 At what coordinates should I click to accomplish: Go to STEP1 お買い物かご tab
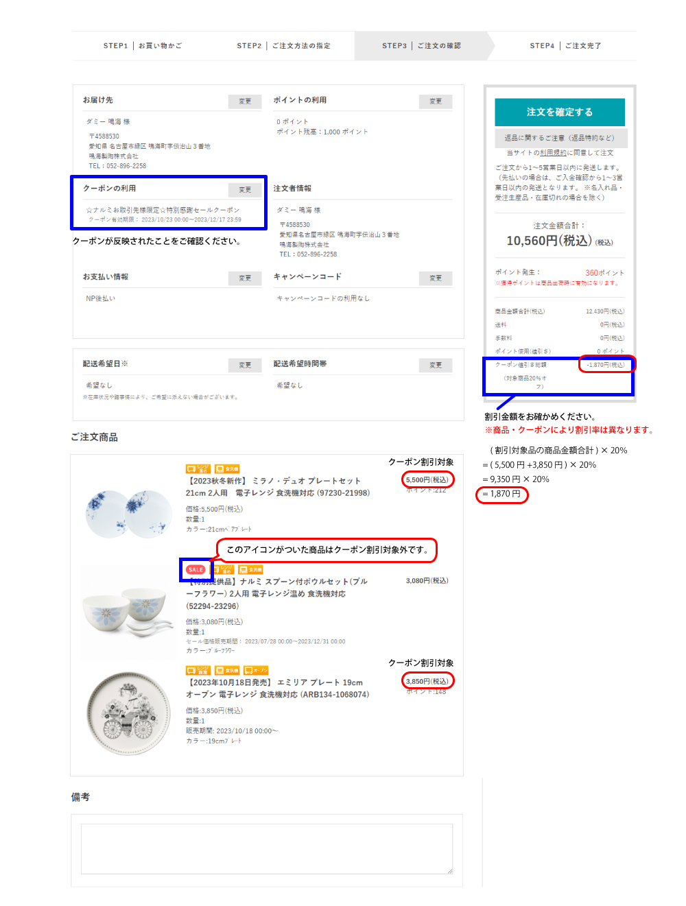click(x=143, y=46)
